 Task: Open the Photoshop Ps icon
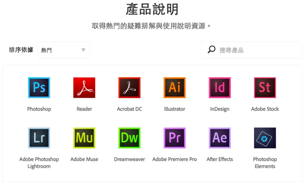point(39,88)
